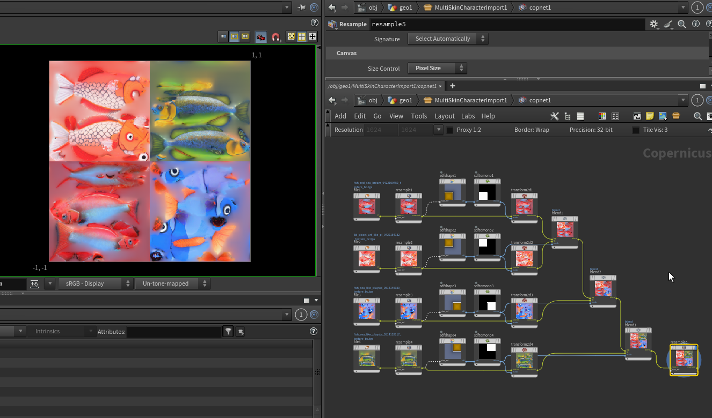Click the resample5 node name field

click(507, 24)
